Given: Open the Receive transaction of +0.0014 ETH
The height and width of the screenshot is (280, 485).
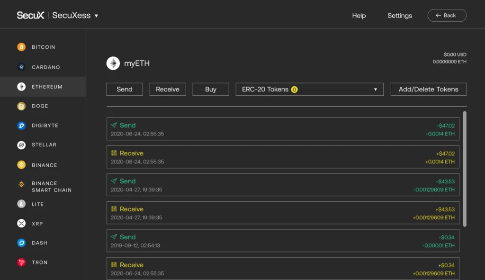Looking at the screenshot, I should click(283, 157).
